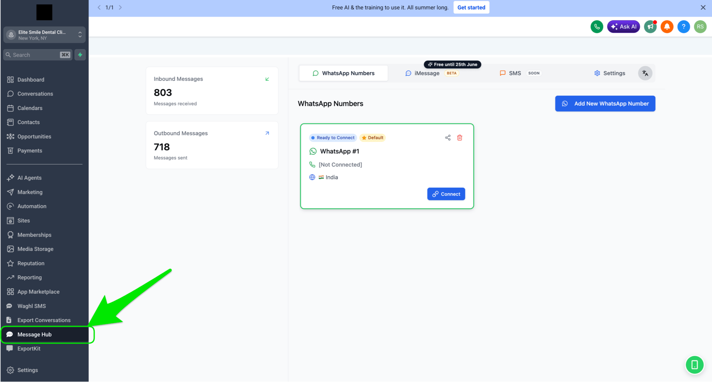The width and height of the screenshot is (712, 382).
Task: Delete WhatsApp #1 with trash icon
Action: tap(459, 138)
